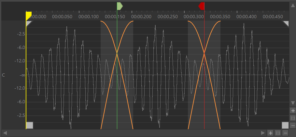296x137 pixels.
Task: Click the green loop start marker
Action: pyautogui.click(x=120, y=6)
